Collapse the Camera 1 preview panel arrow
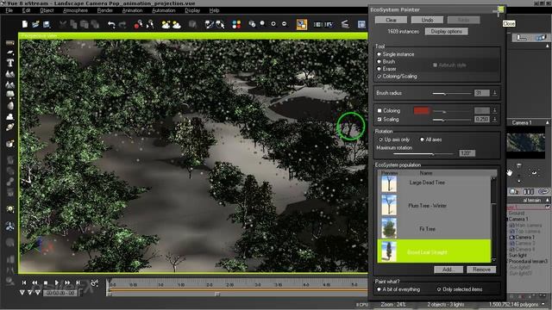 (x=547, y=122)
